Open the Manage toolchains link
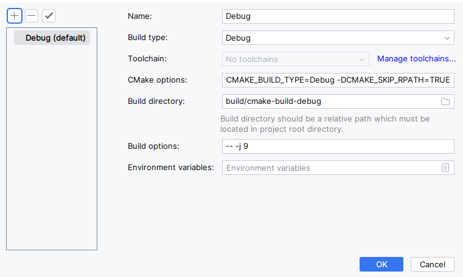 point(416,59)
